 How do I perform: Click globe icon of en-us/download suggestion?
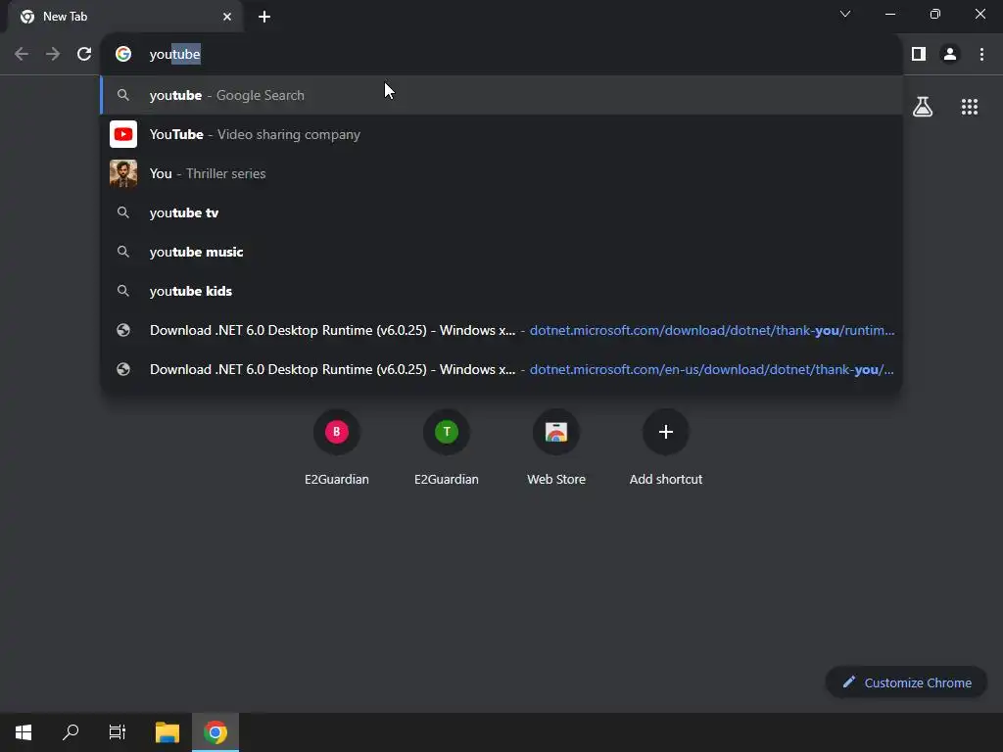(x=123, y=369)
